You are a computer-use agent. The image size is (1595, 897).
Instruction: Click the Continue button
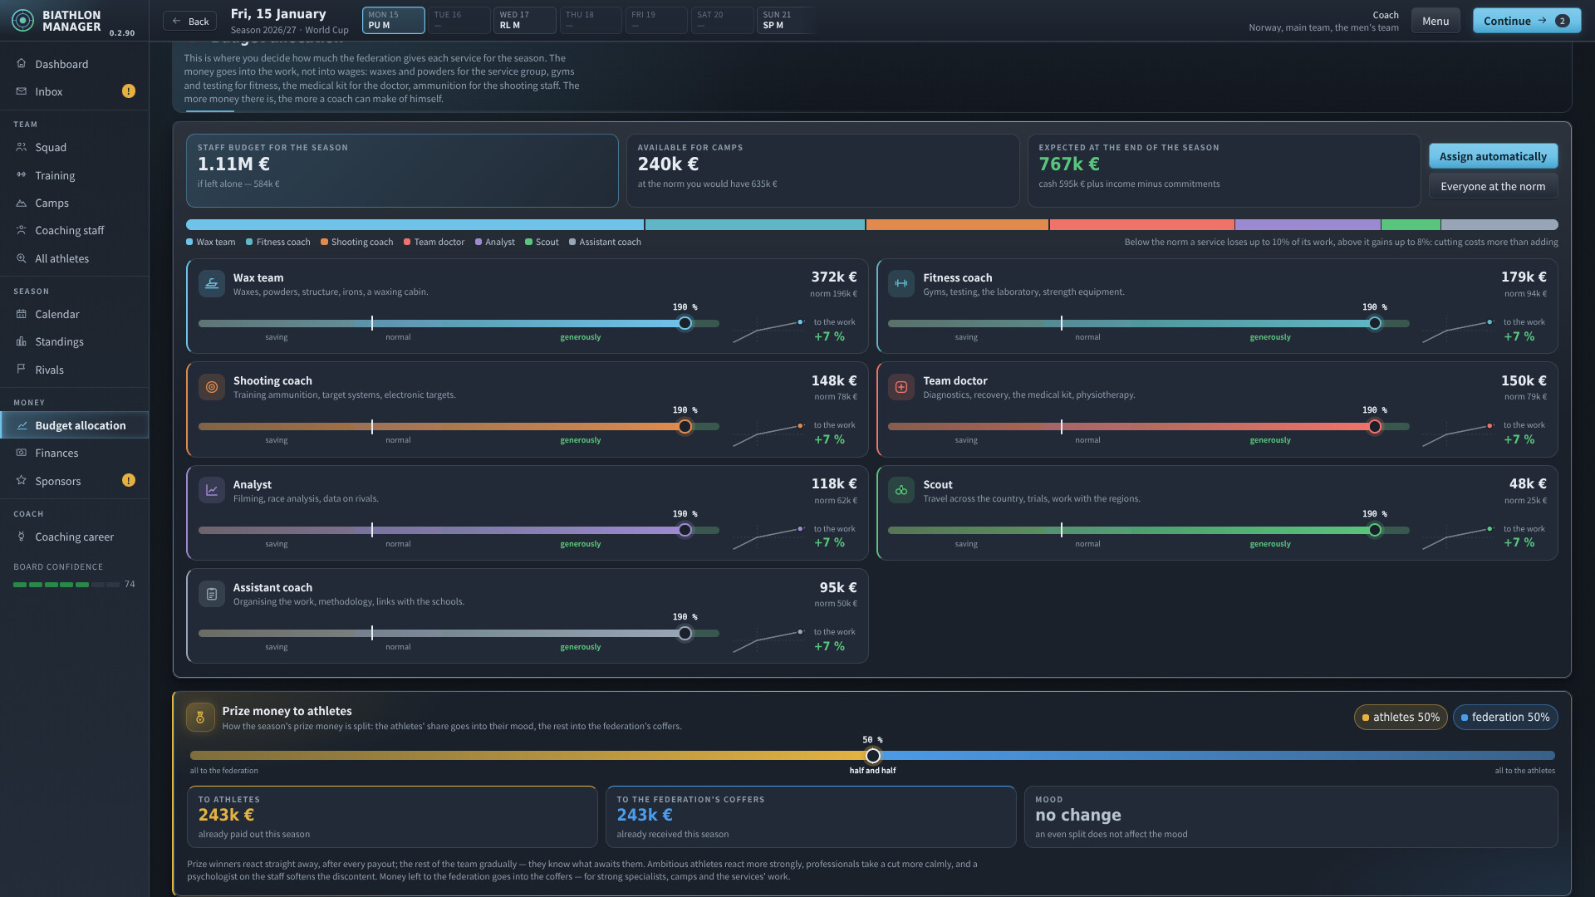coord(1526,21)
